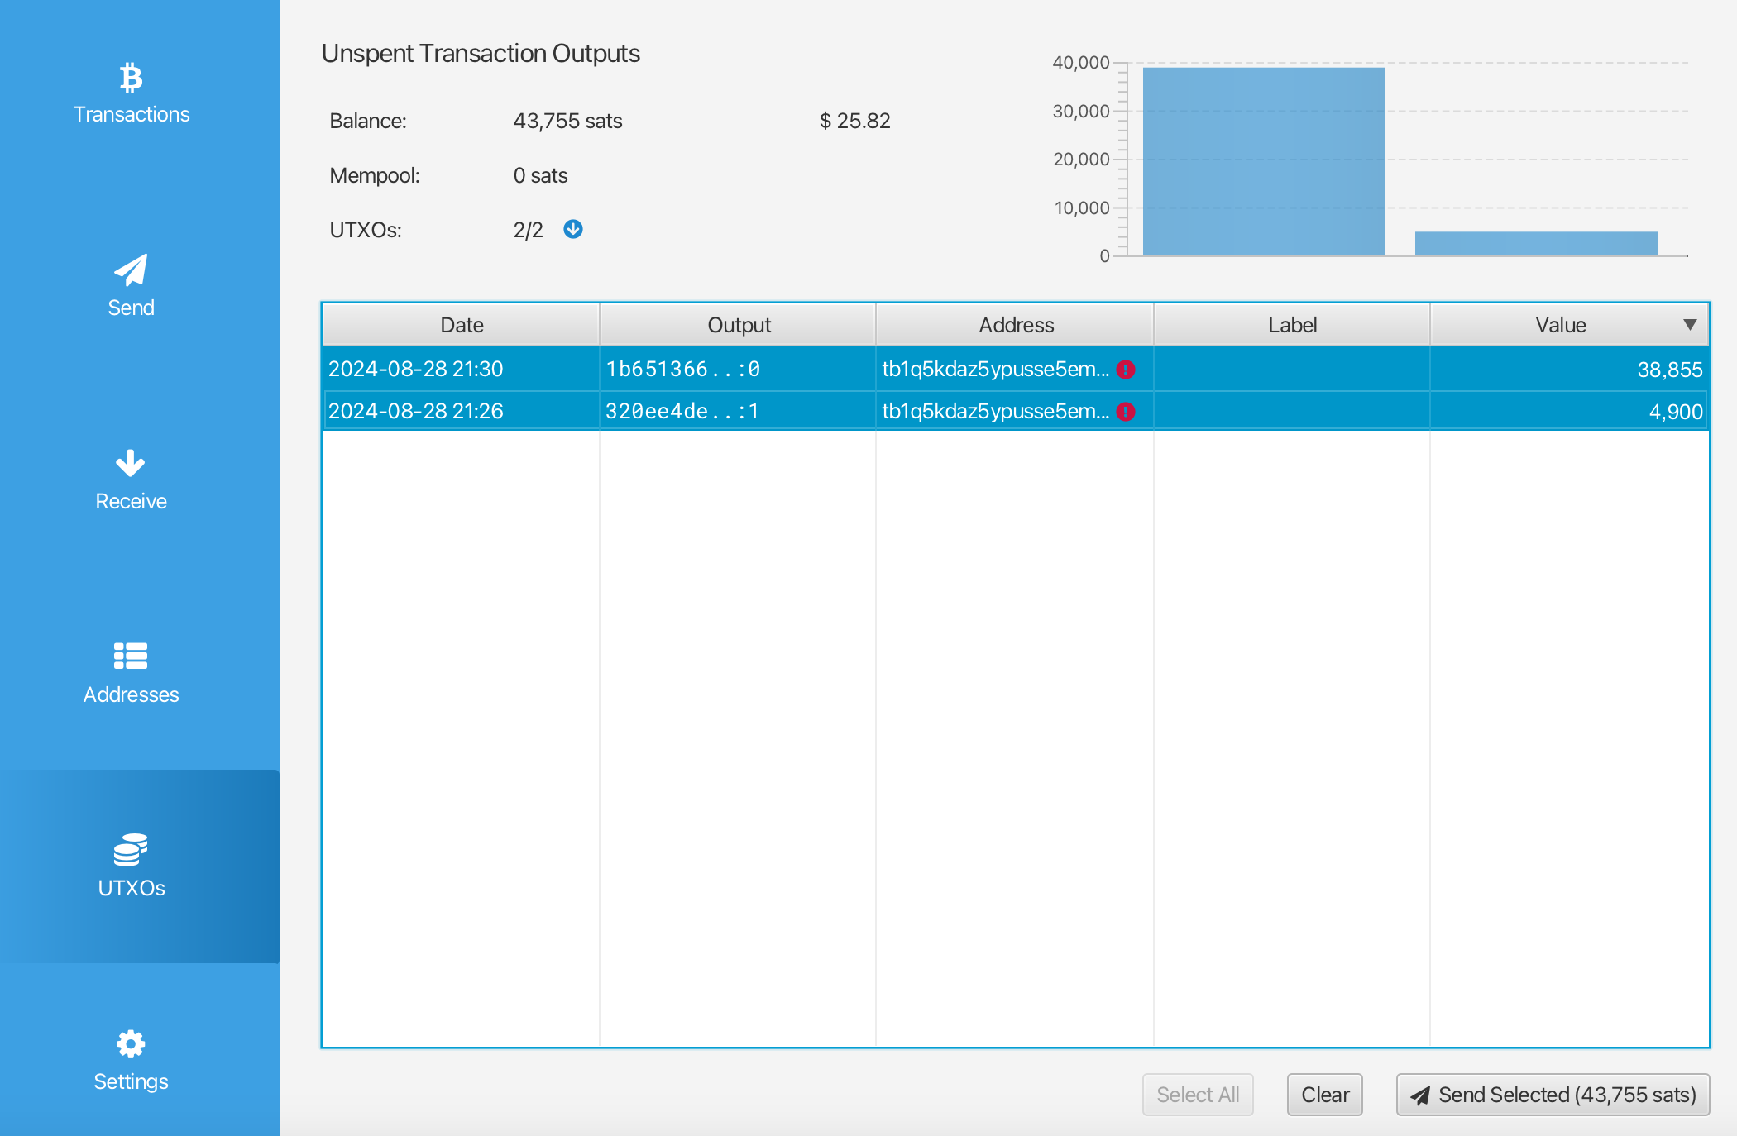The height and width of the screenshot is (1136, 1737).
Task: Click the tall 38,855 sats chart bar
Action: click(1263, 162)
